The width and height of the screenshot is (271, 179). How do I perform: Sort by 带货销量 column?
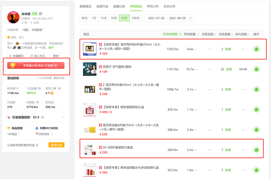point(191,34)
